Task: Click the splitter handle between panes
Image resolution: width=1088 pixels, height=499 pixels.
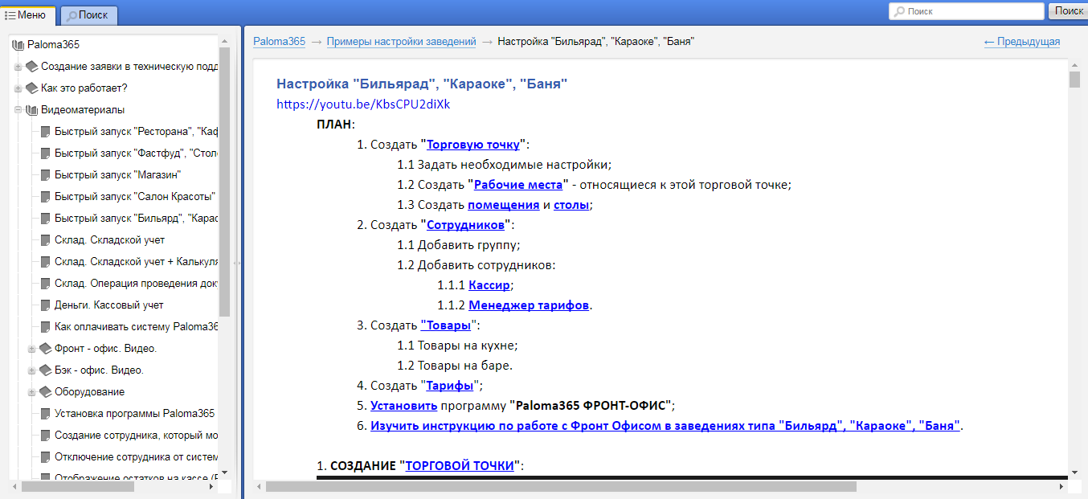Action: pos(235,263)
